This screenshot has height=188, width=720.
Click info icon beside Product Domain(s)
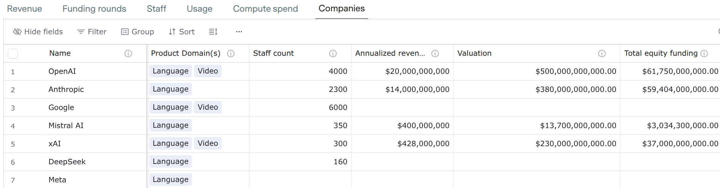click(x=231, y=53)
